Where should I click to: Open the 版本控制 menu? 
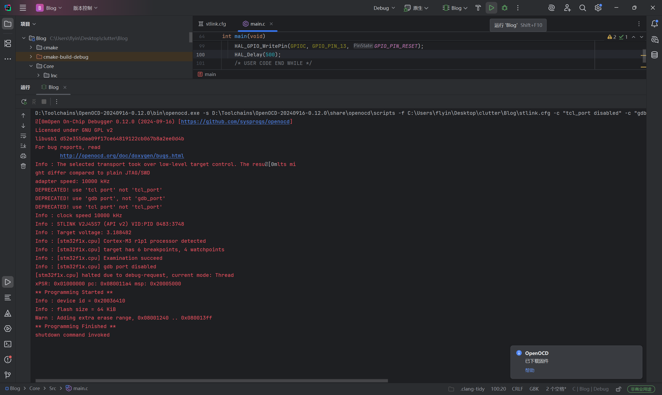coord(85,8)
